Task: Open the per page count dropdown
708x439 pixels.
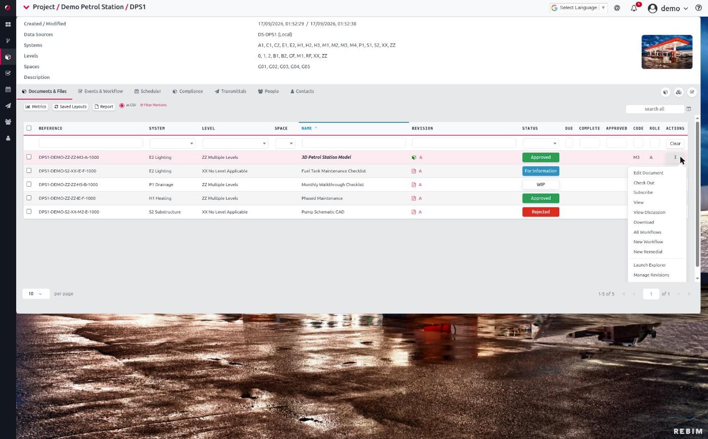Action: 35,294
